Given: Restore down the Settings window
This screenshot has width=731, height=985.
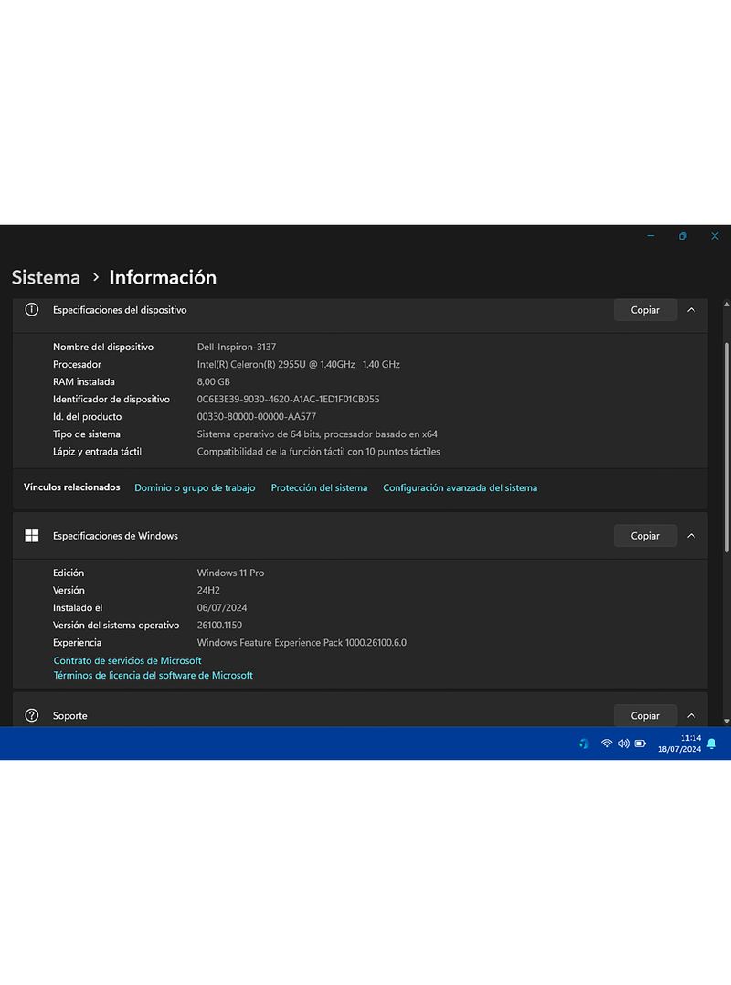Looking at the screenshot, I should point(683,236).
